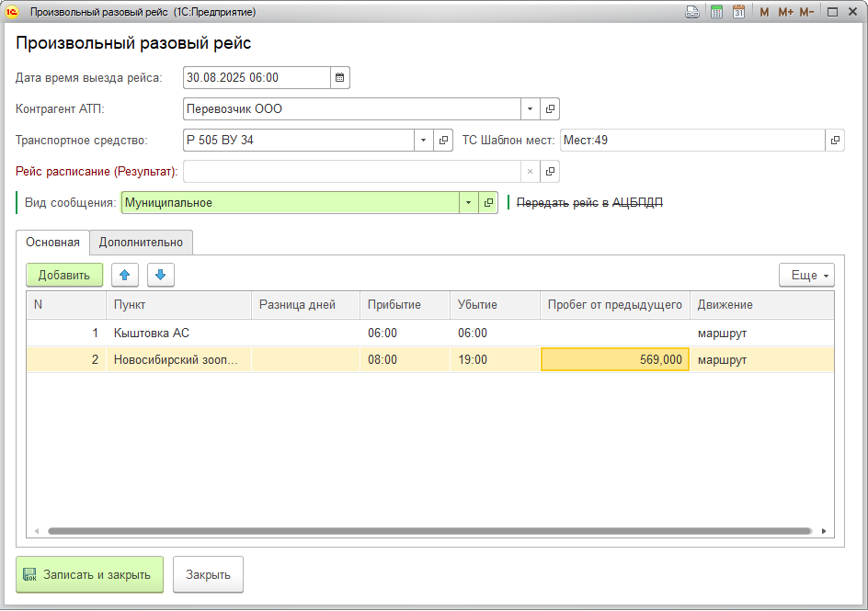Move row down with blue arrow
The image size is (868, 611).
pos(160,275)
